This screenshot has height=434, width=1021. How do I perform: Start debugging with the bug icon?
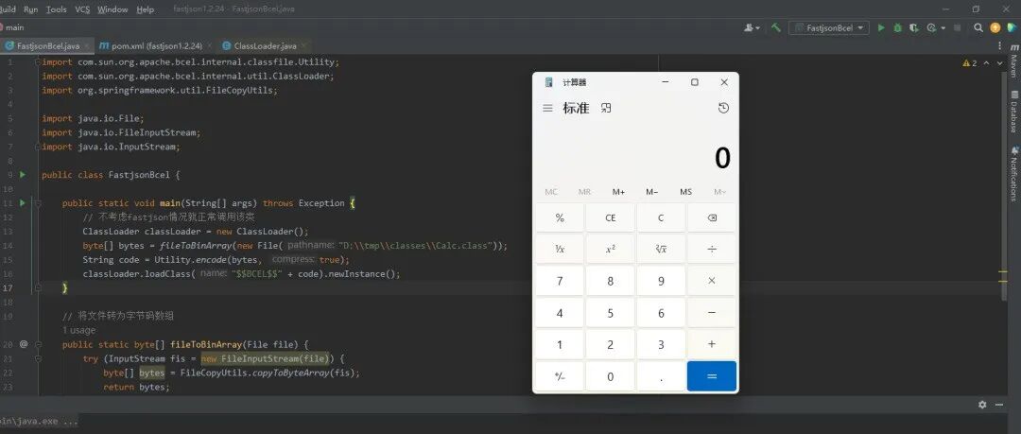point(897,28)
